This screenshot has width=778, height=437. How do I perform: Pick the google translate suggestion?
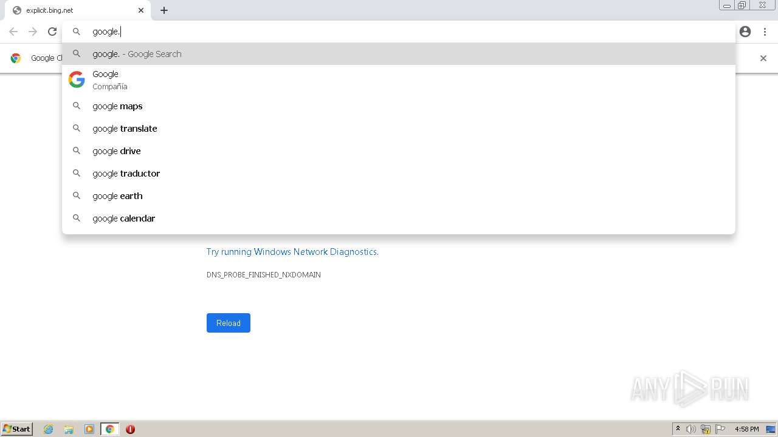399,129
